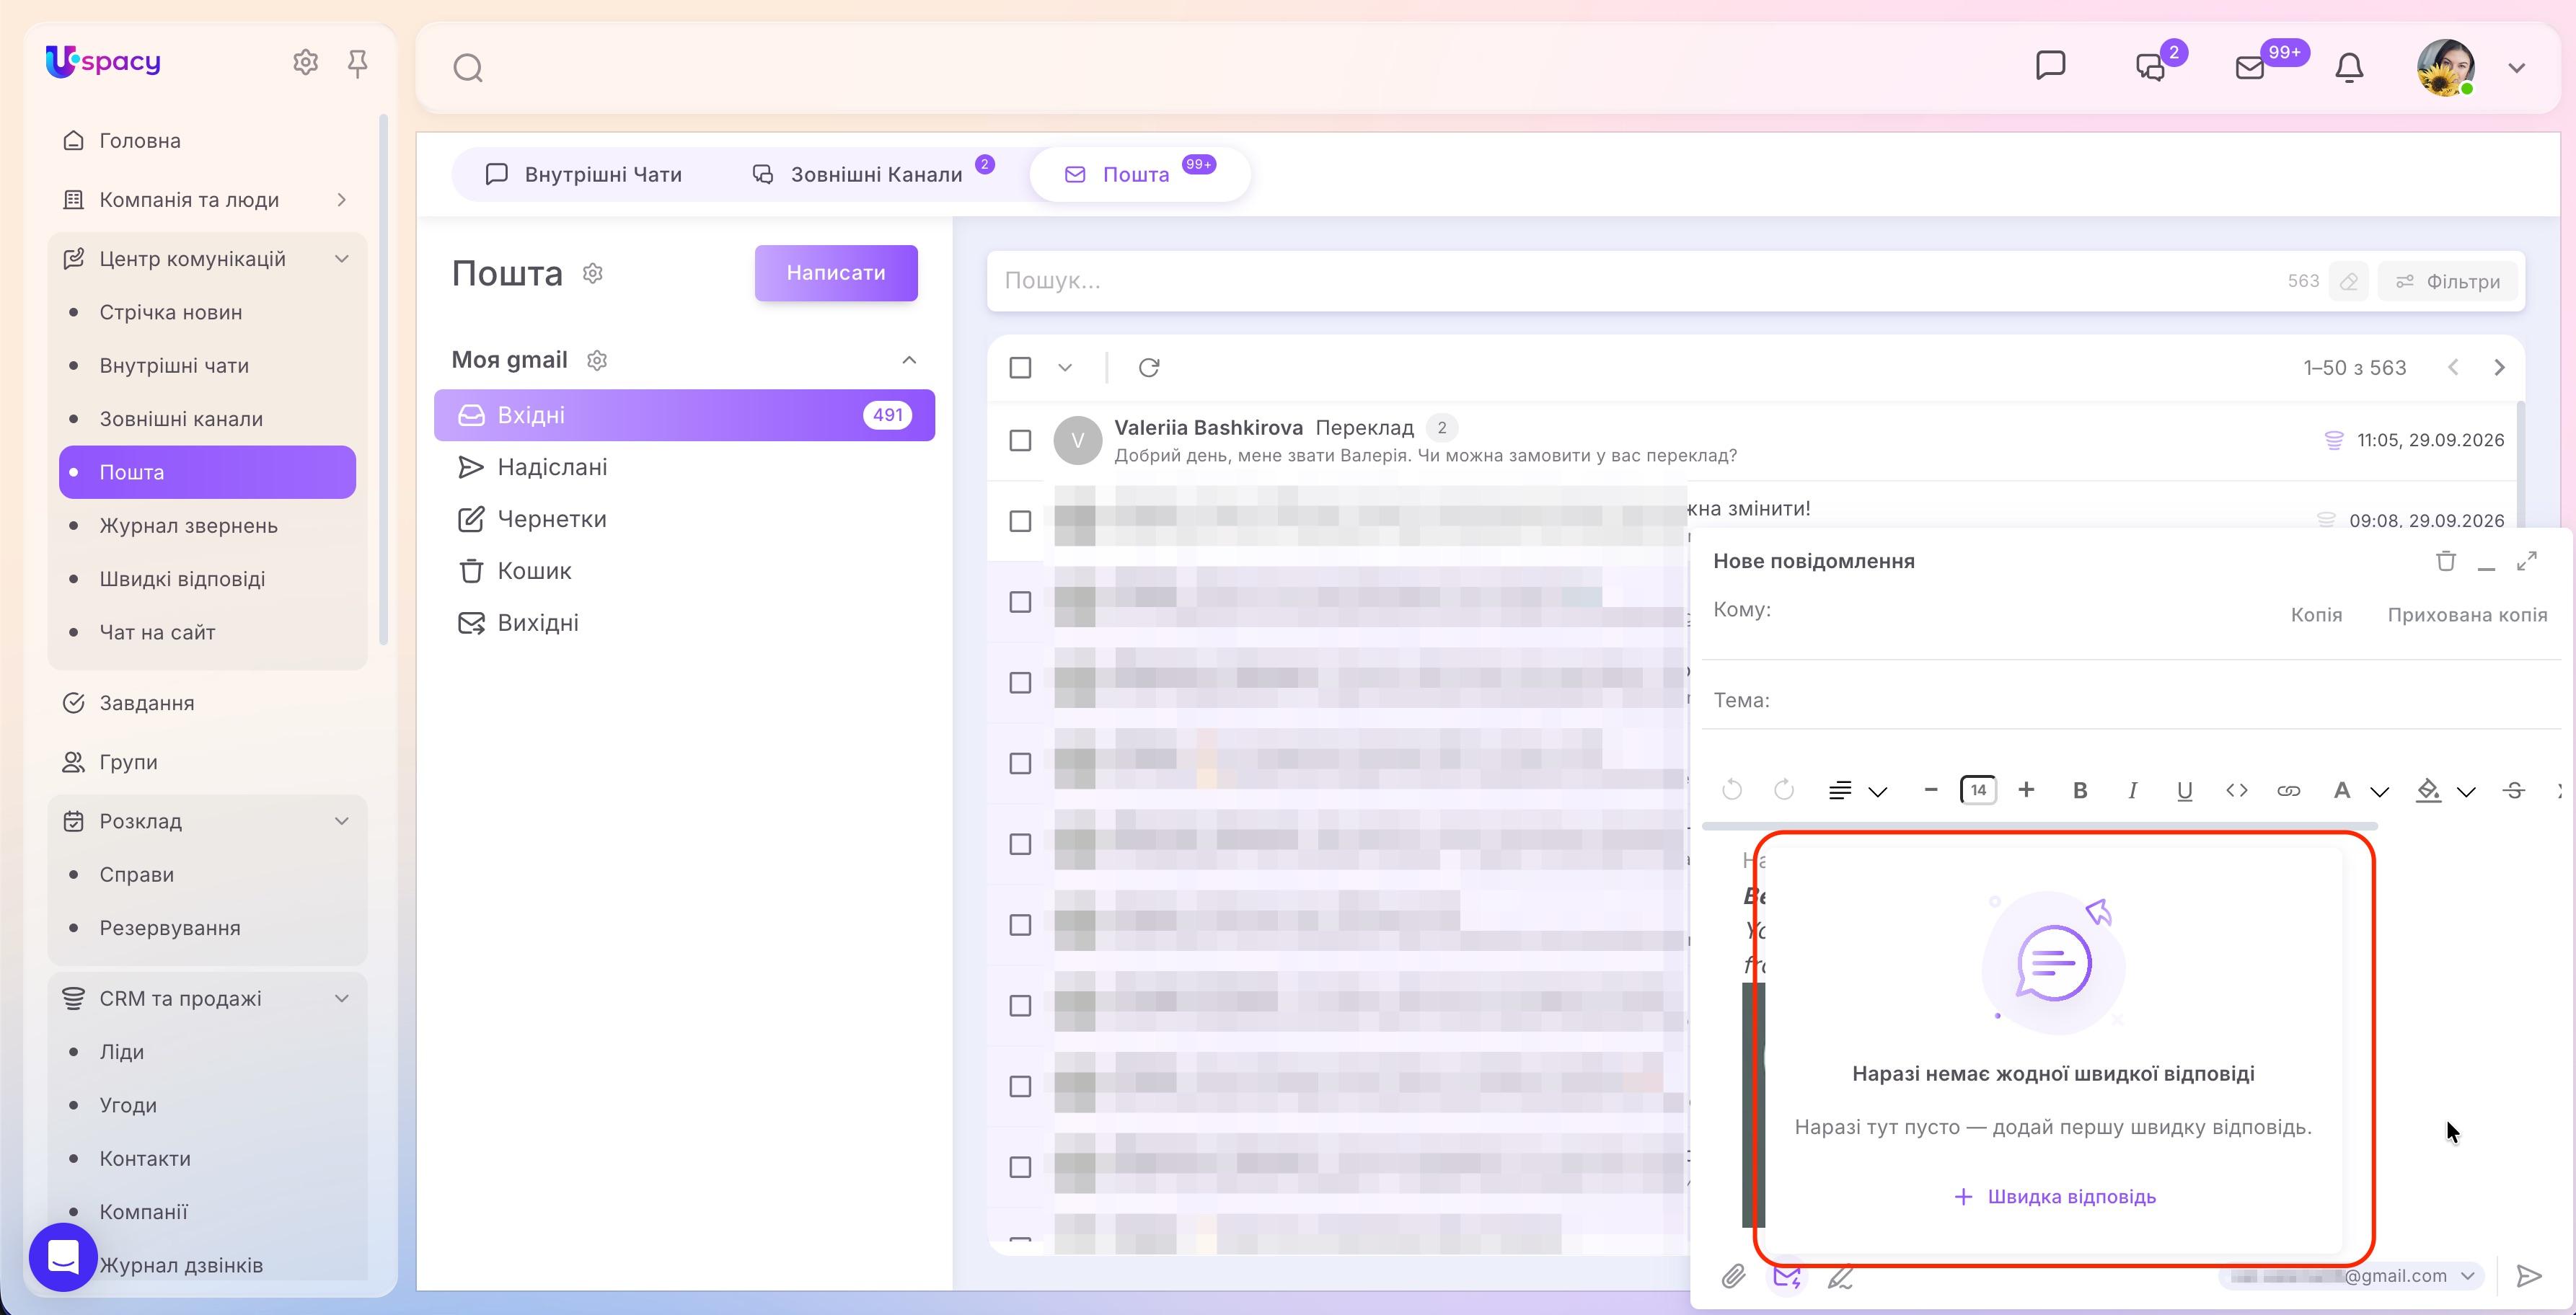
Task: Open the Фільтри button
Action: [x=2448, y=282]
